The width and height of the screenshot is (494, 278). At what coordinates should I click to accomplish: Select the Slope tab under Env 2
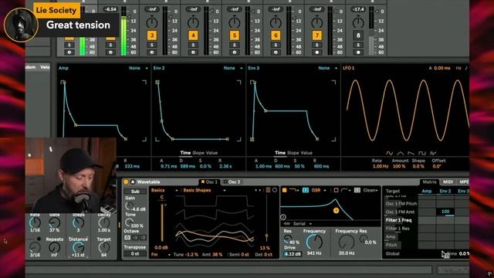click(x=198, y=153)
